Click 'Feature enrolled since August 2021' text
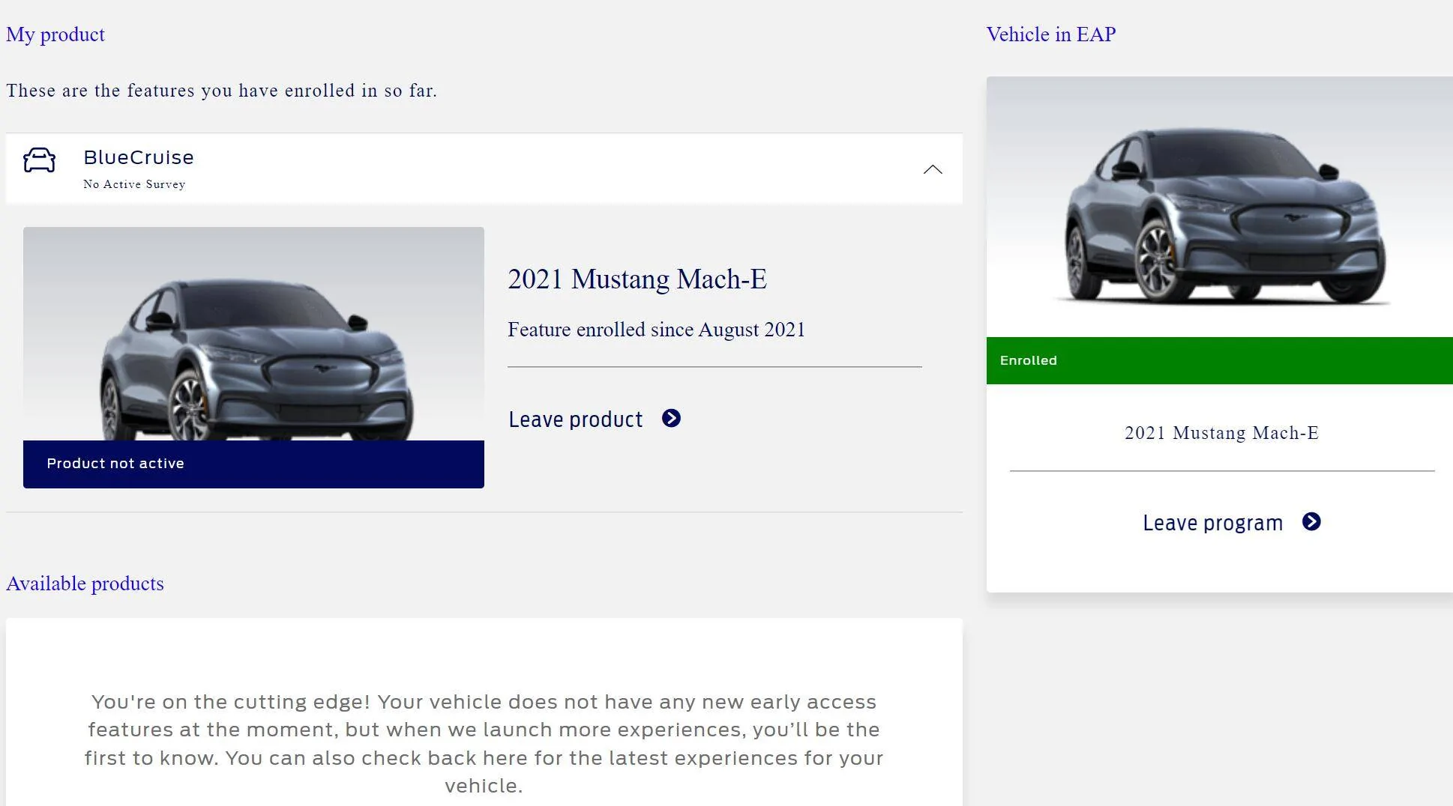Viewport: 1453px width, 806px height. tap(656, 330)
